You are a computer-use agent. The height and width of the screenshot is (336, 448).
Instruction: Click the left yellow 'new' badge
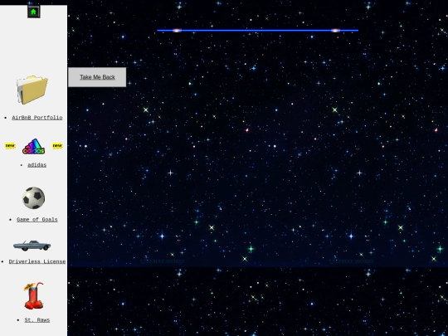click(10, 146)
